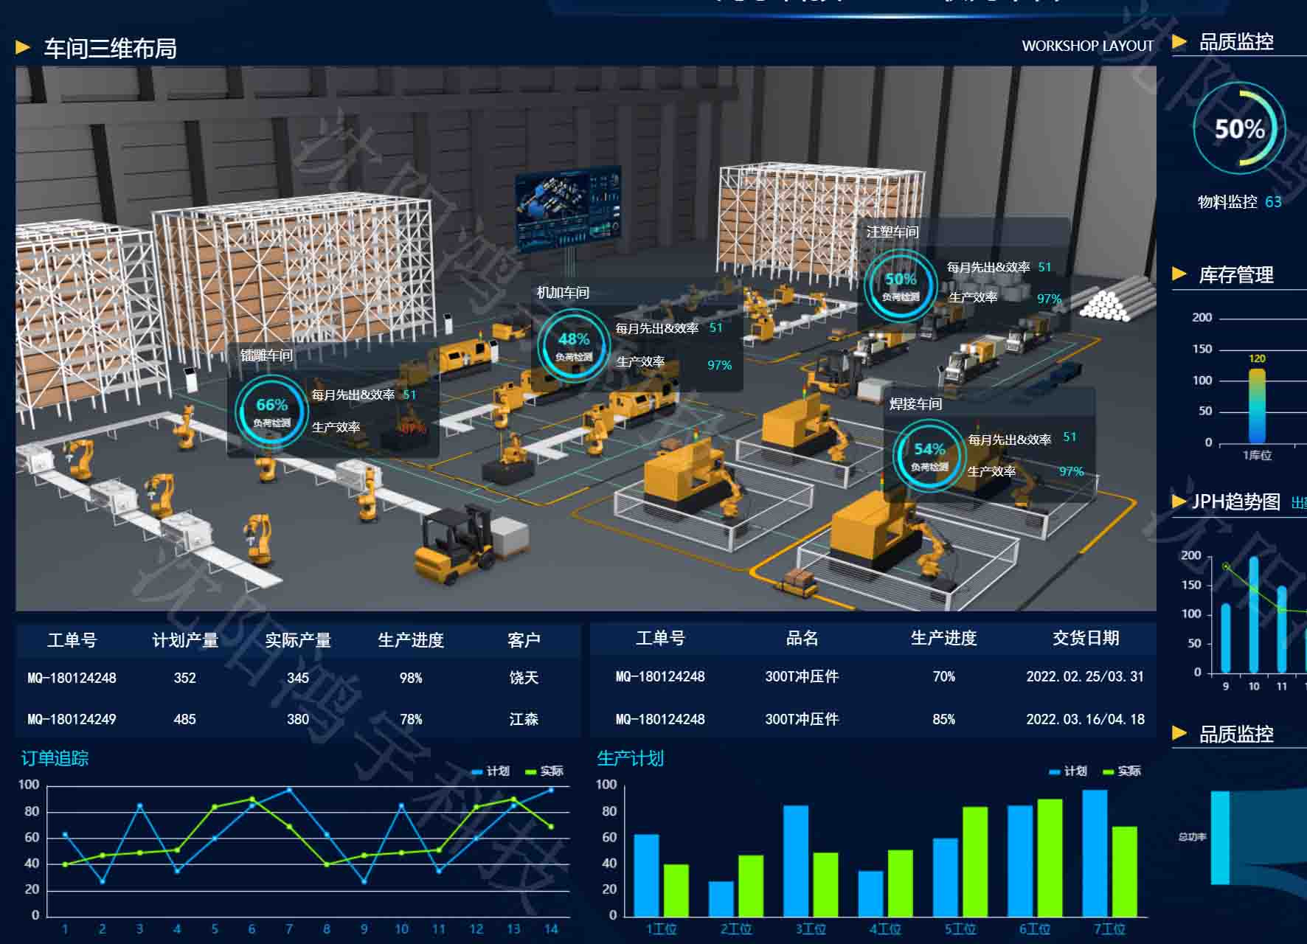Click the 镭雕车间 66% load gauge

[270, 411]
